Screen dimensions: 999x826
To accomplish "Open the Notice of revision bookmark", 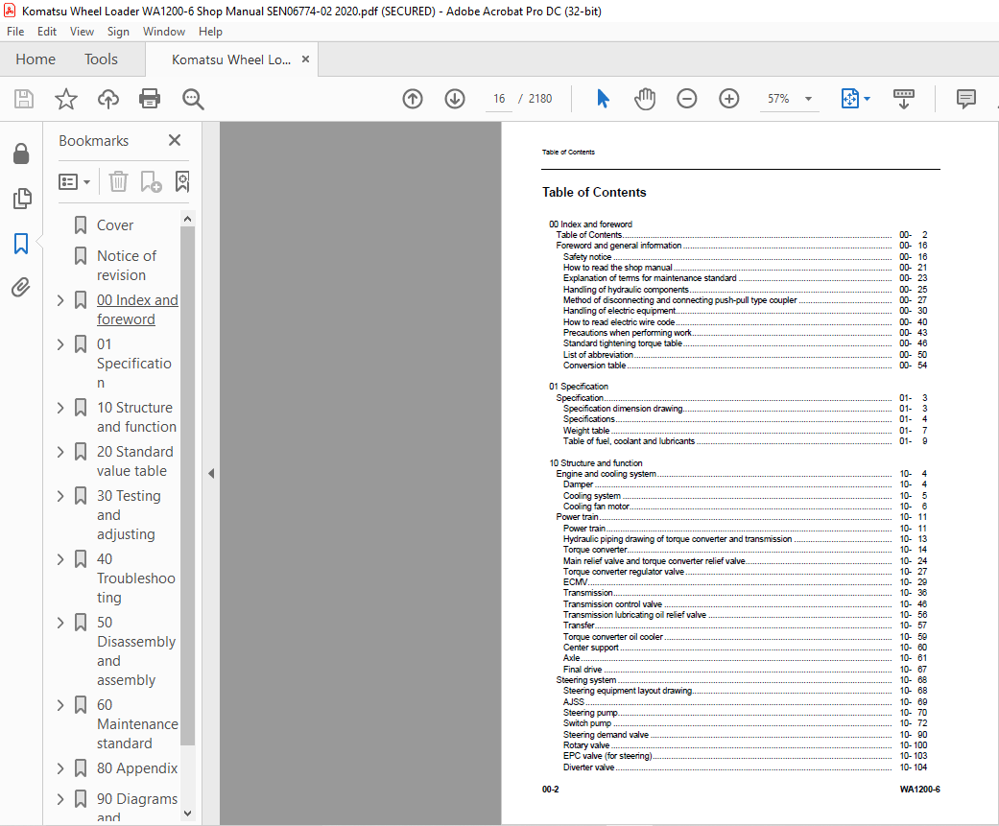I will tap(126, 266).
